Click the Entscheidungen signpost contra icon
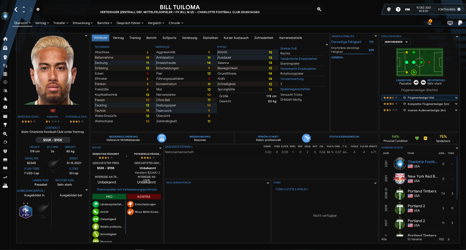Viewport: 466px width, 250px height. (x=130, y=204)
